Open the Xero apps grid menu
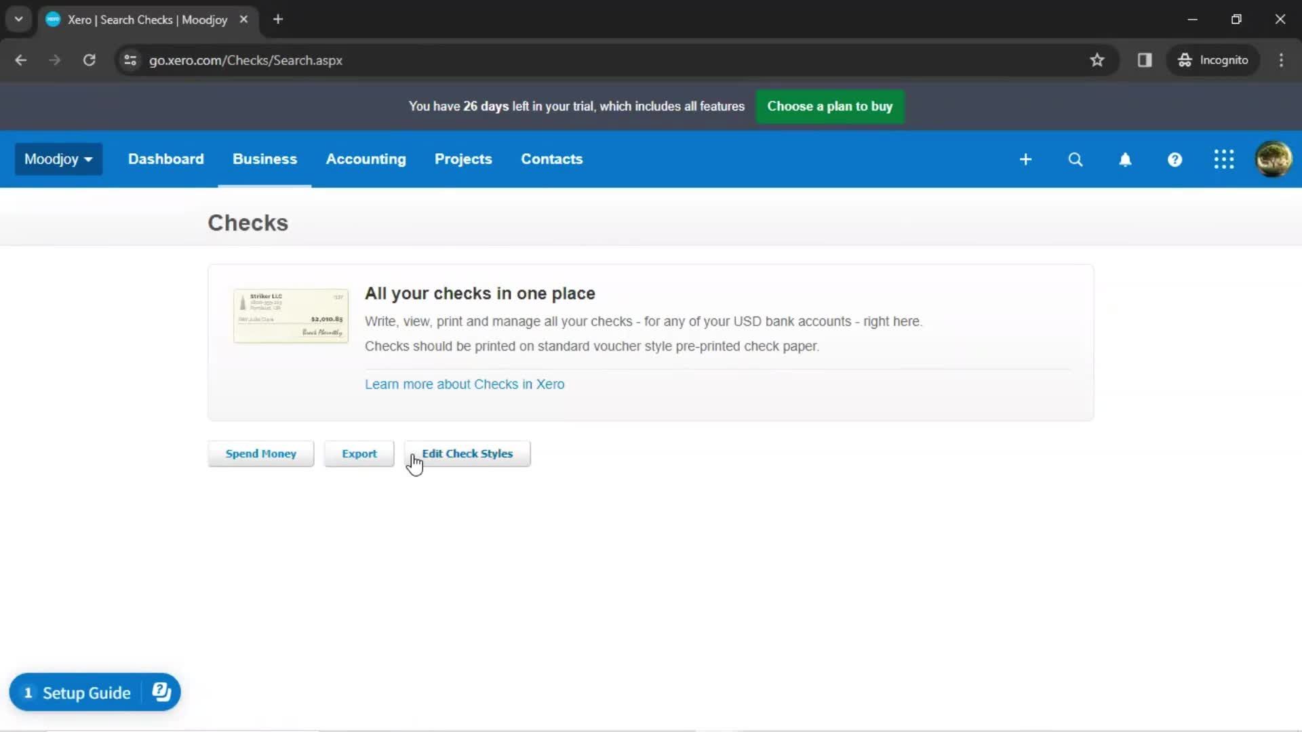 click(1224, 159)
